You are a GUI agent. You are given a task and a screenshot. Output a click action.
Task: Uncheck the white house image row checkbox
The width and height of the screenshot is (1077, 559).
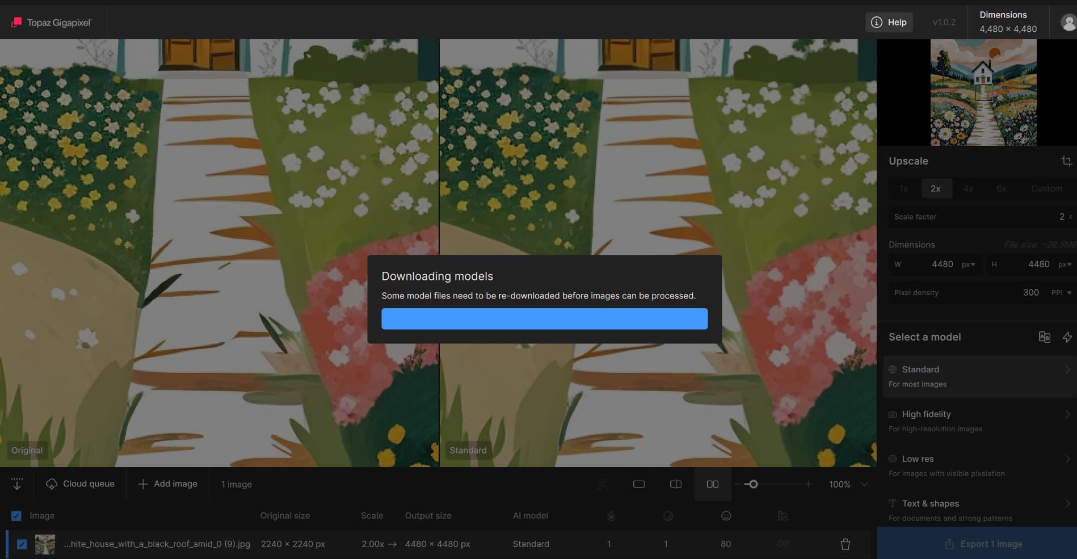(x=22, y=544)
